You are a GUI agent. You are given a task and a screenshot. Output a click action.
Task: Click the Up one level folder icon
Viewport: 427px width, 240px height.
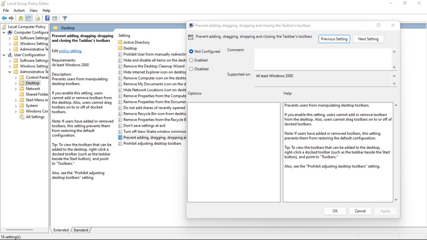pos(21,18)
